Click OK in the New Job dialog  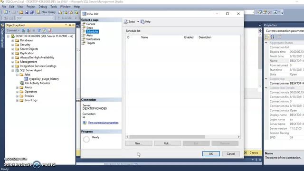click(x=211, y=154)
